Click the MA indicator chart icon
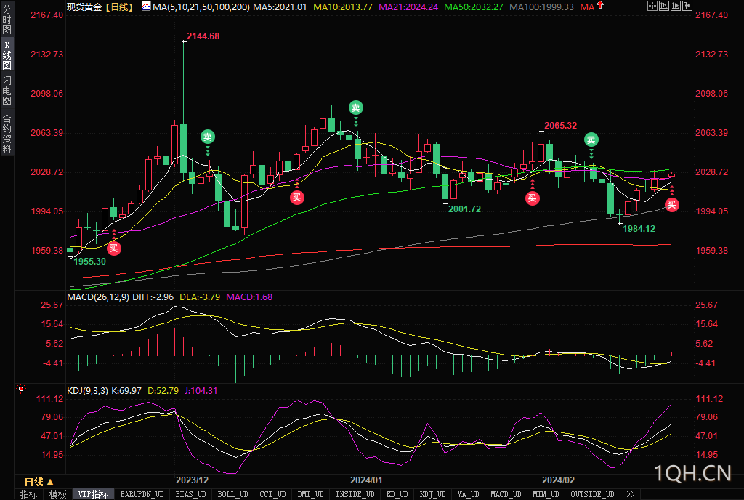The image size is (744, 500). click(146, 7)
